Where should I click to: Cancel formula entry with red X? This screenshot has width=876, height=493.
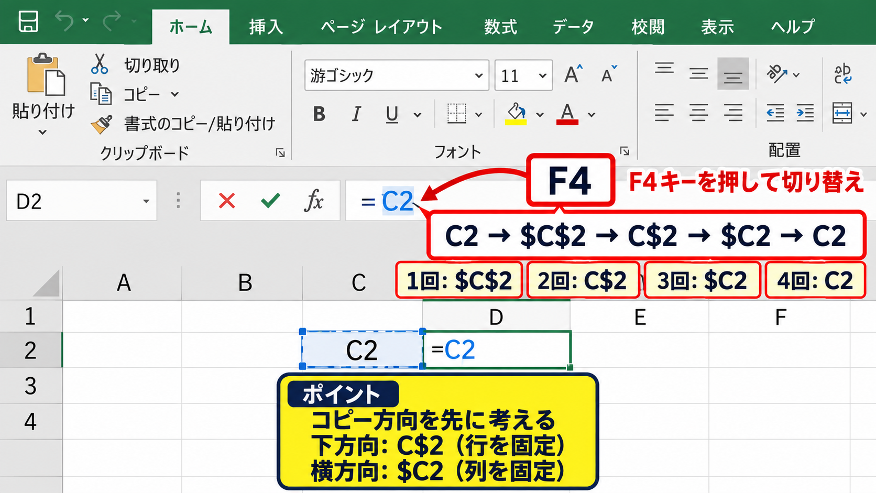coord(227,201)
